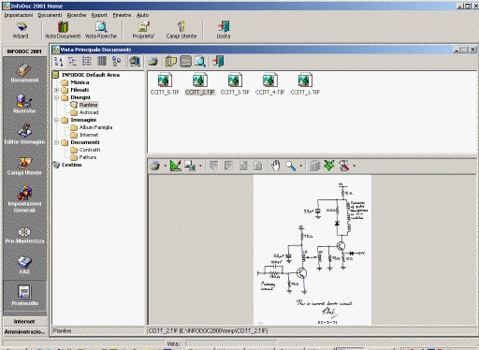Switch to large icons view in document toolbar
The image size is (479, 350).
58,61
